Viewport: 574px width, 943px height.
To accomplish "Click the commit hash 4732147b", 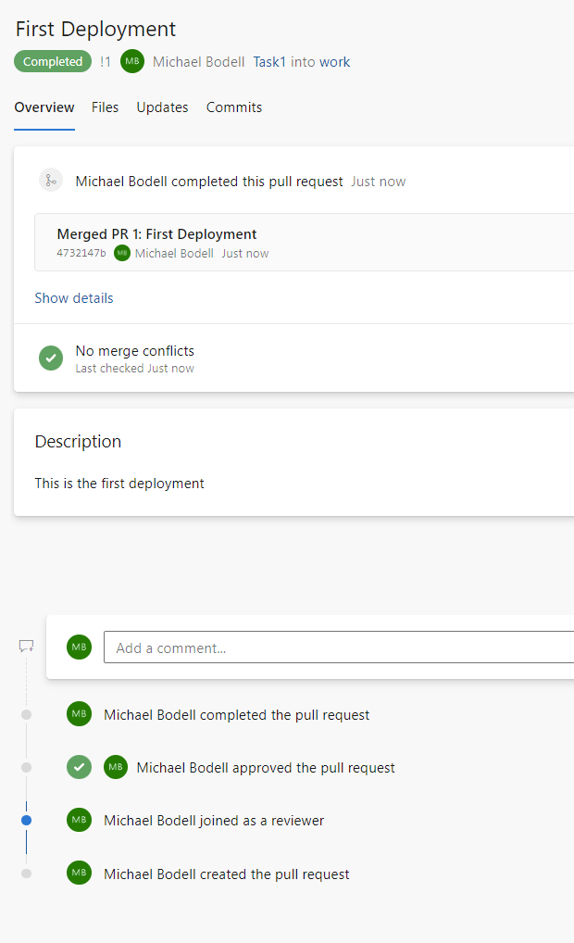I will point(81,253).
